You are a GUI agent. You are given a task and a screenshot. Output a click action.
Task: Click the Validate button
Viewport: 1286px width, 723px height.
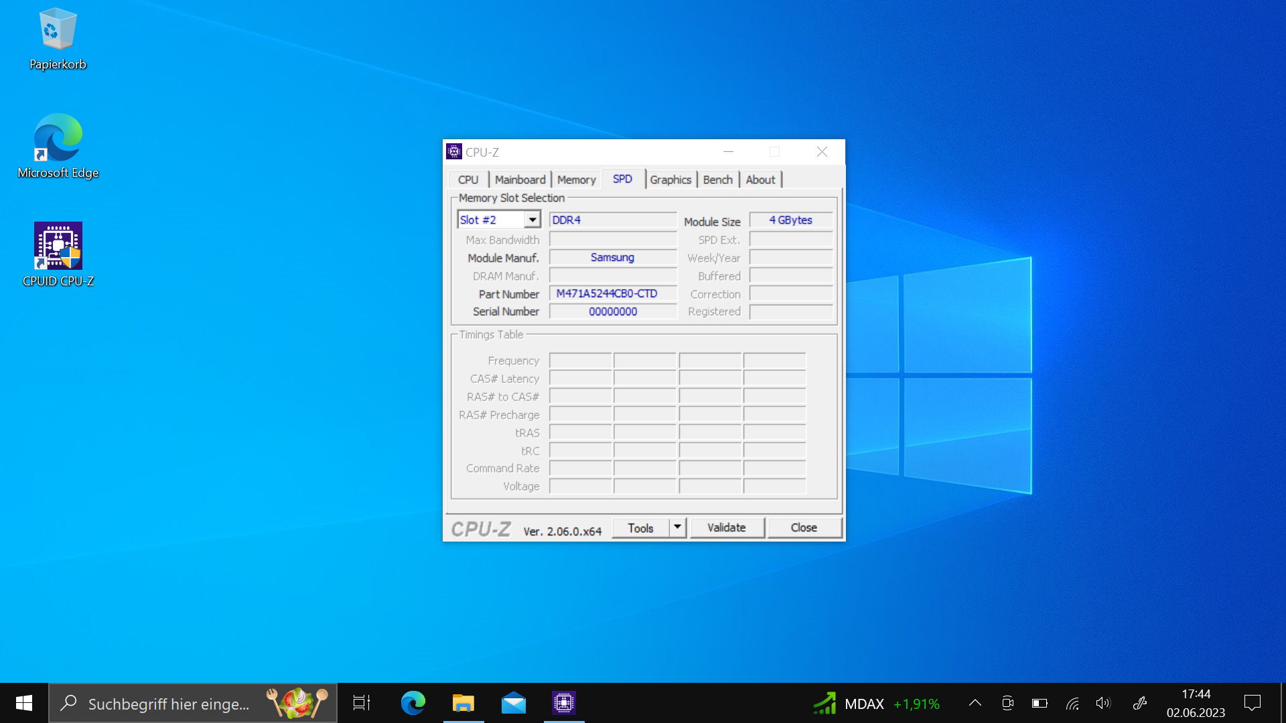[x=727, y=528]
